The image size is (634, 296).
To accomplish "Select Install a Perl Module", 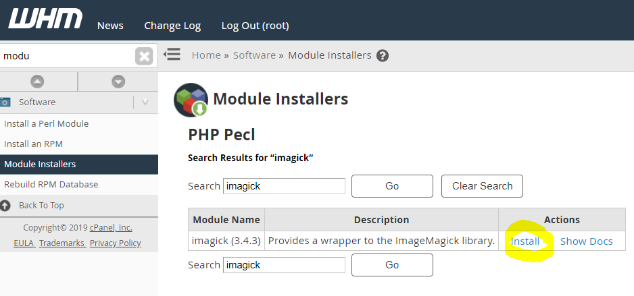I will tap(47, 124).
